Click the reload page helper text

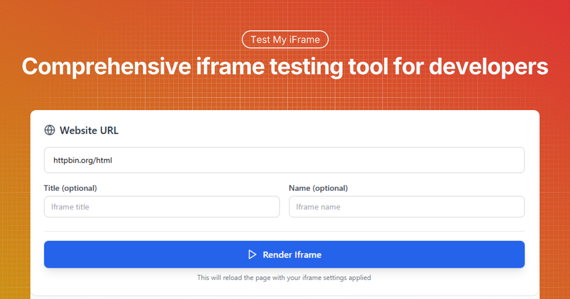[284, 278]
